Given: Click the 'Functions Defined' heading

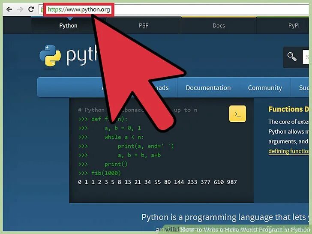Looking at the screenshot, I should click(288, 109).
